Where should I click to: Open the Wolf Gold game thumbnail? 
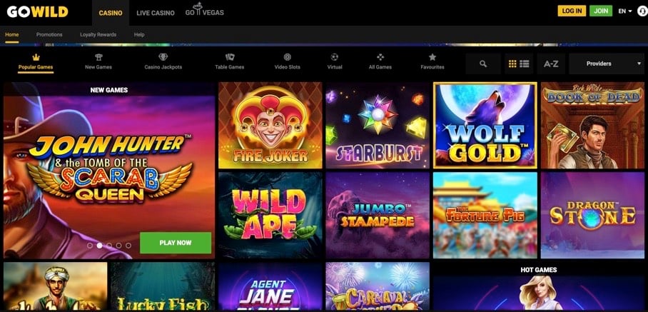(x=485, y=125)
